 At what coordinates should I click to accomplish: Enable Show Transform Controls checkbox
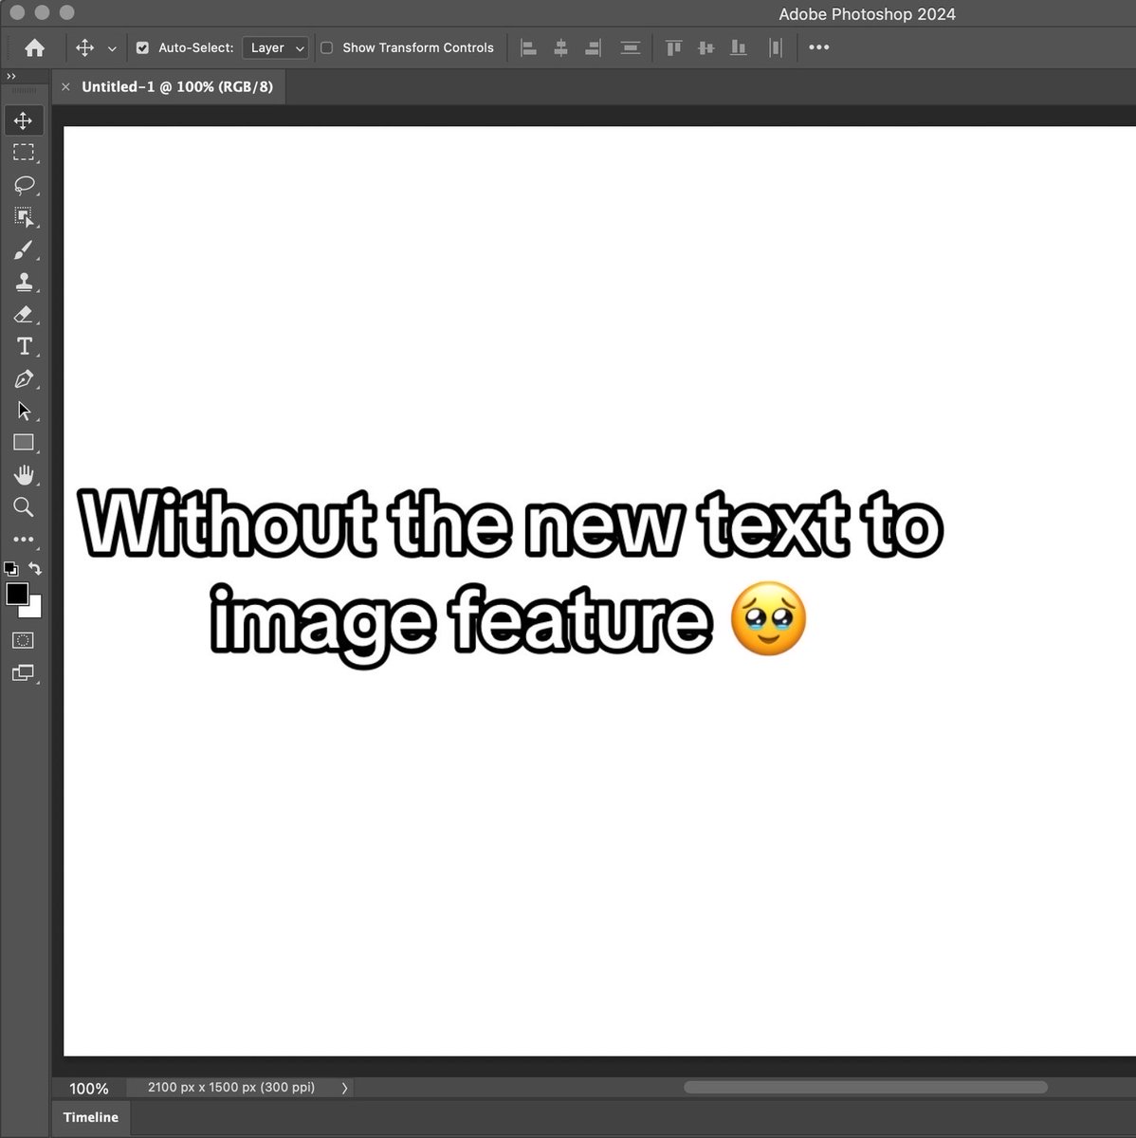coord(326,47)
